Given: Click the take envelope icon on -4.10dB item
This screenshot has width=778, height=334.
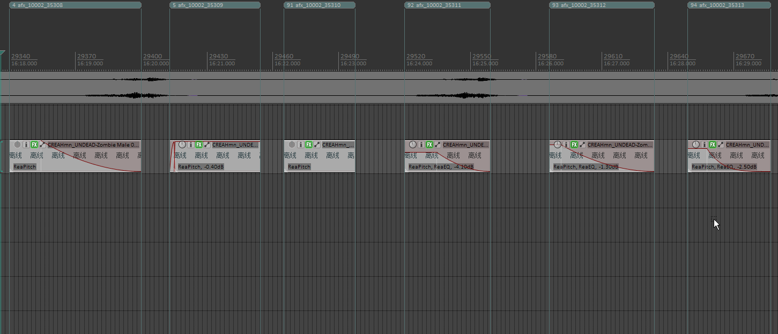Looking at the screenshot, I should coord(438,145).
